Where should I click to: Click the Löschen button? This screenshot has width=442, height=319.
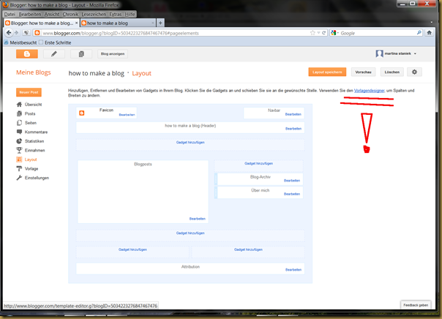[x=392, y=72]
